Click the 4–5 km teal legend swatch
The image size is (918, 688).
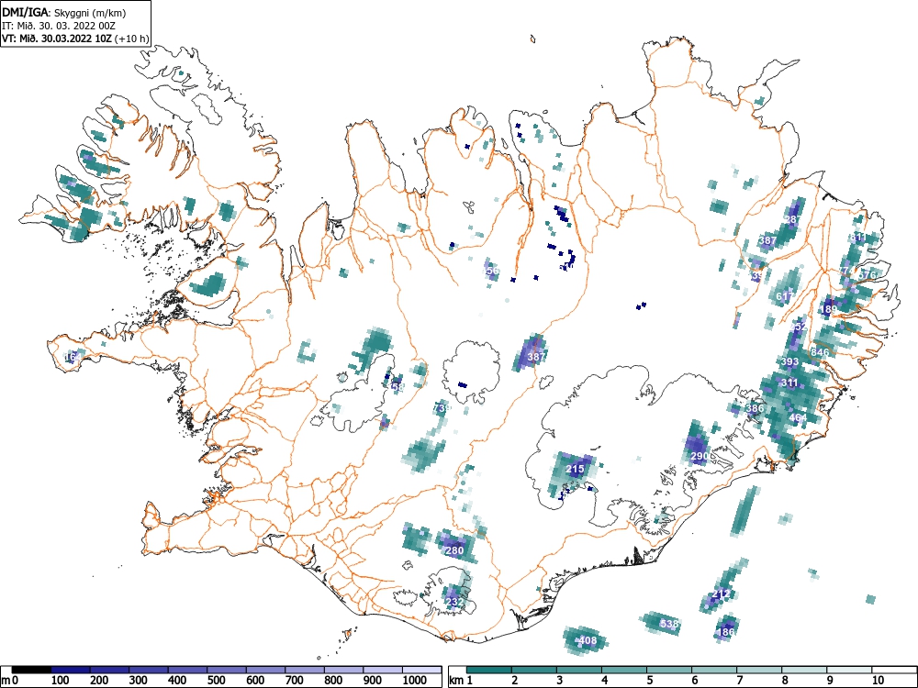point(624,670)
